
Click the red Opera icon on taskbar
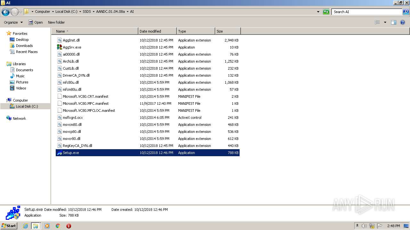point(69,226)
